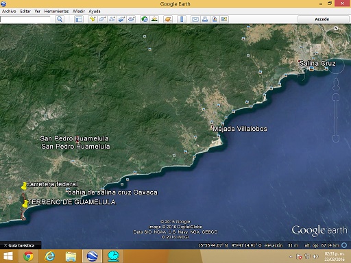Add a yellow pushpin placemark
The image size is (351, 263).
coord(93,19)
